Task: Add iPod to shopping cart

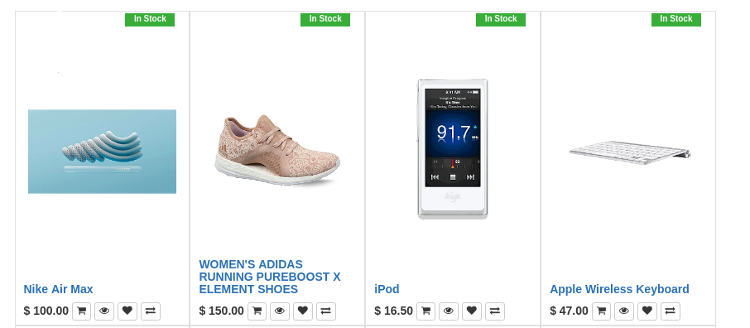Action: [x=425, y=311]
